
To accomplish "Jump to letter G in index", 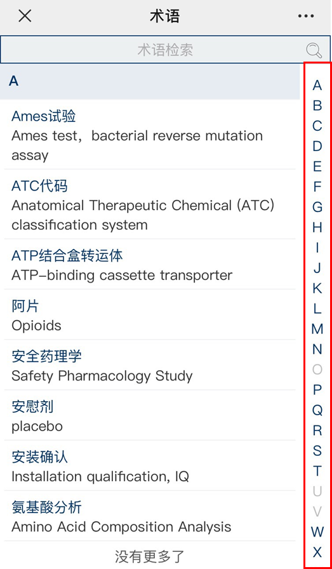I will [317, 207].
